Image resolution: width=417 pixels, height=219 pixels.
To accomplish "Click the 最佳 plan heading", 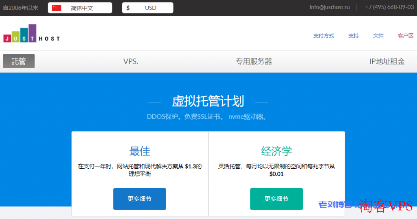I will [140, 151].
